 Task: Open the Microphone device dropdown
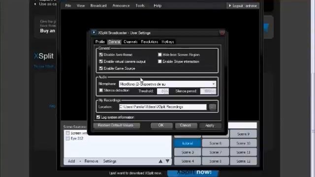[x=167, y=84]
